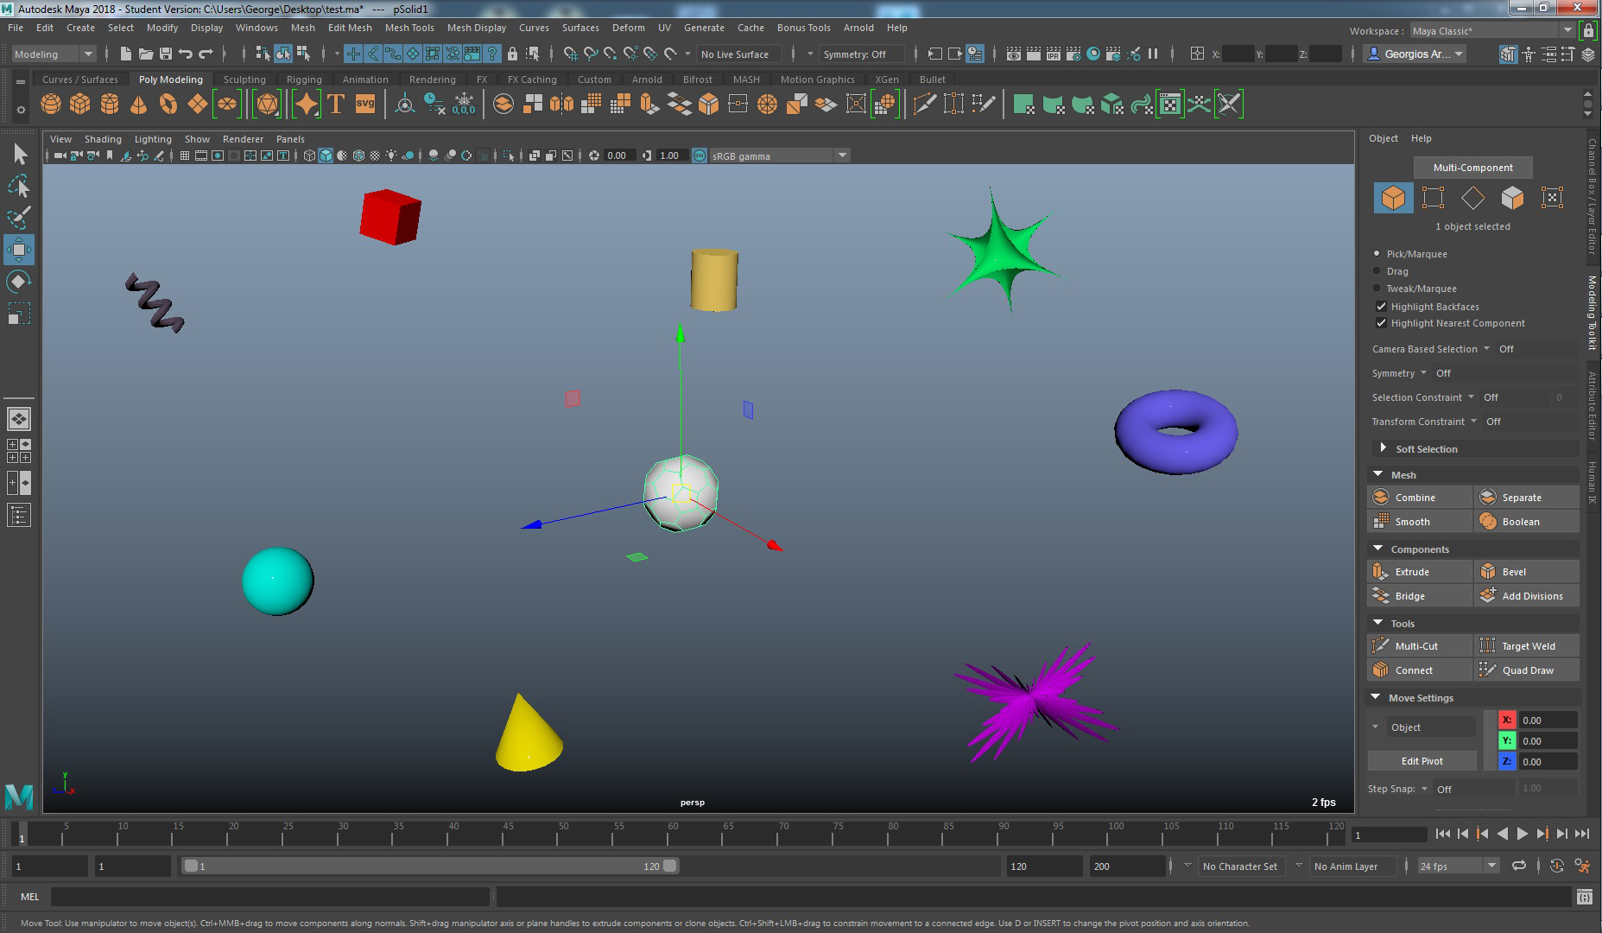Select the Drag radio option
This screenshot has width=1602, height=933.
1377,271
